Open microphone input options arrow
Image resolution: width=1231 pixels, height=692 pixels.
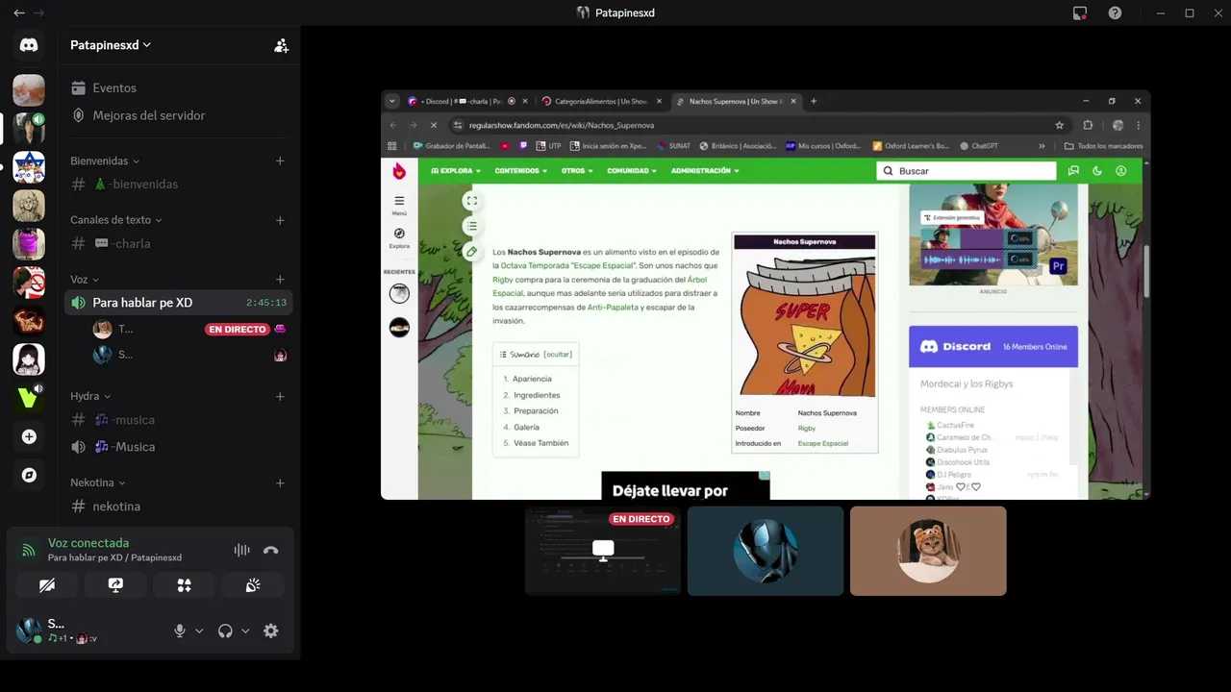[x=199, y=630]
